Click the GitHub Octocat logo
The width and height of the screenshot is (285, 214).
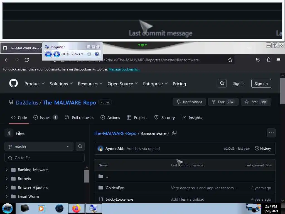[x=13, y=83]
